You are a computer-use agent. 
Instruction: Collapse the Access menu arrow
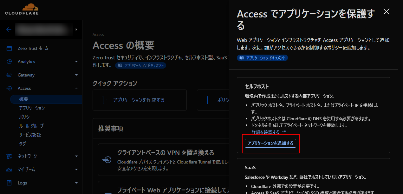76,88
